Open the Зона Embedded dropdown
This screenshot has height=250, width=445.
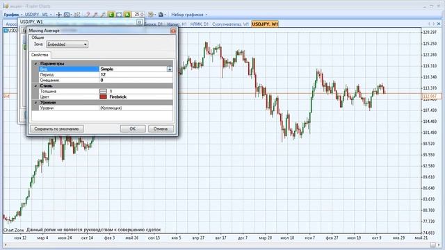tap(67, 44)
